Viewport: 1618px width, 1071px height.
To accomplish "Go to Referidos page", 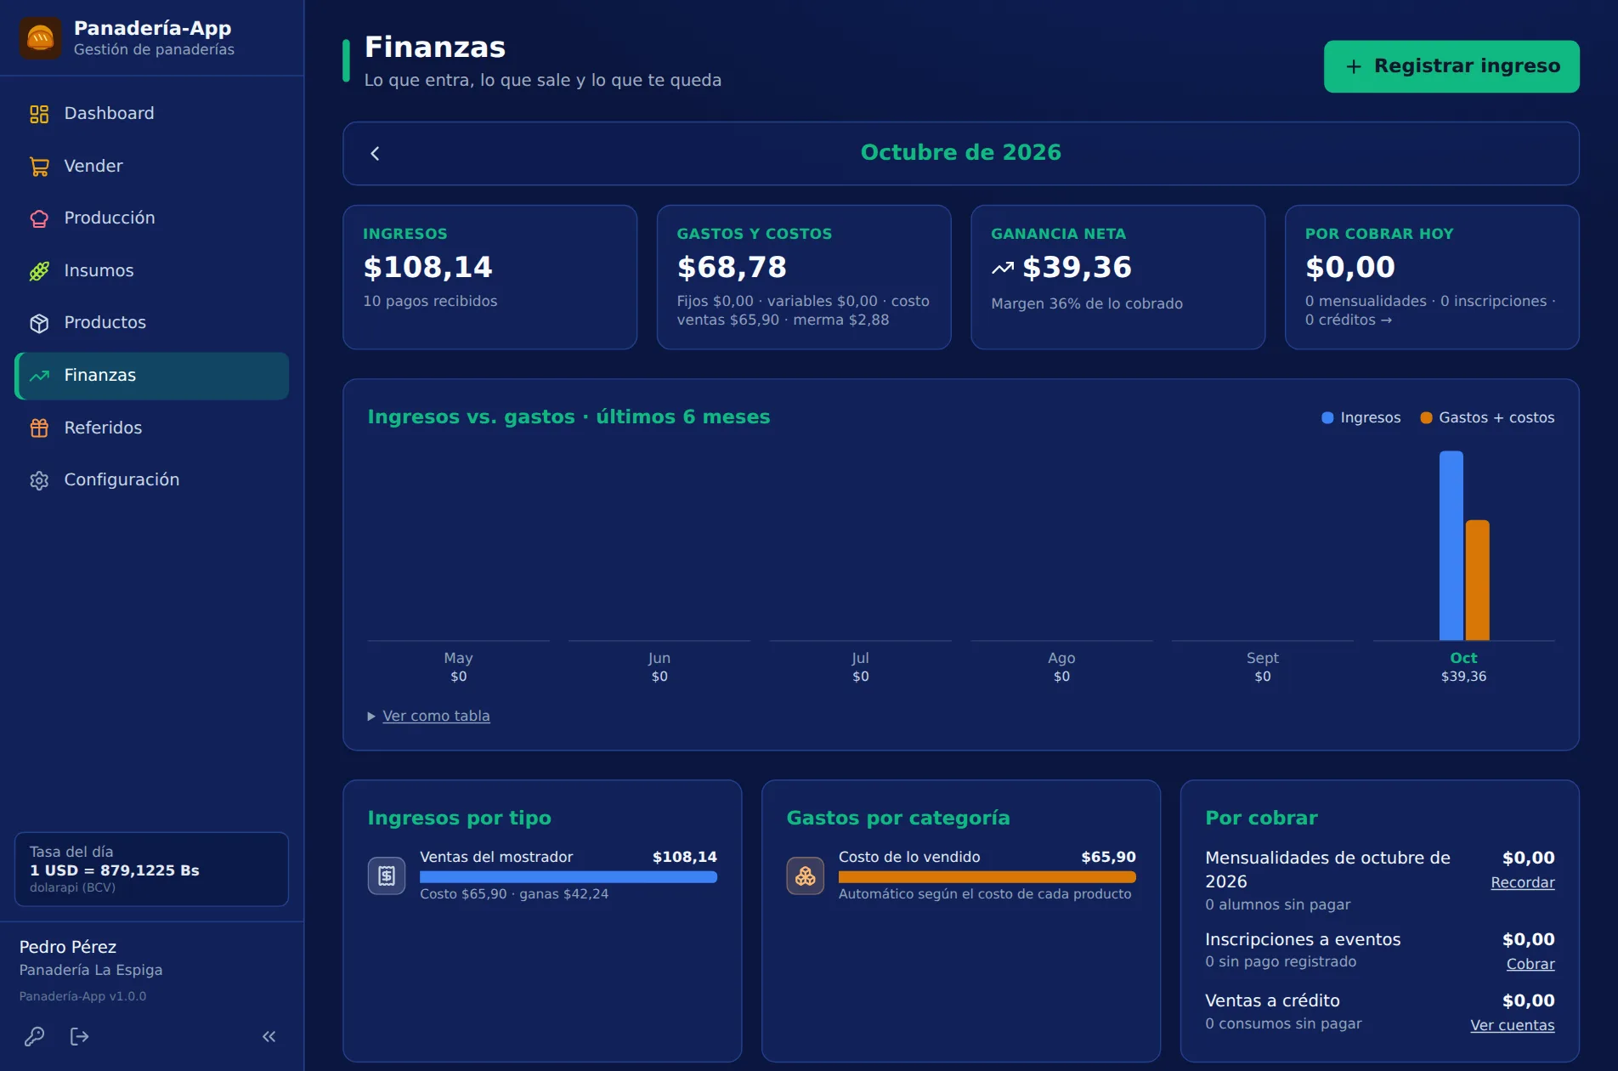I will click(152, 428).
